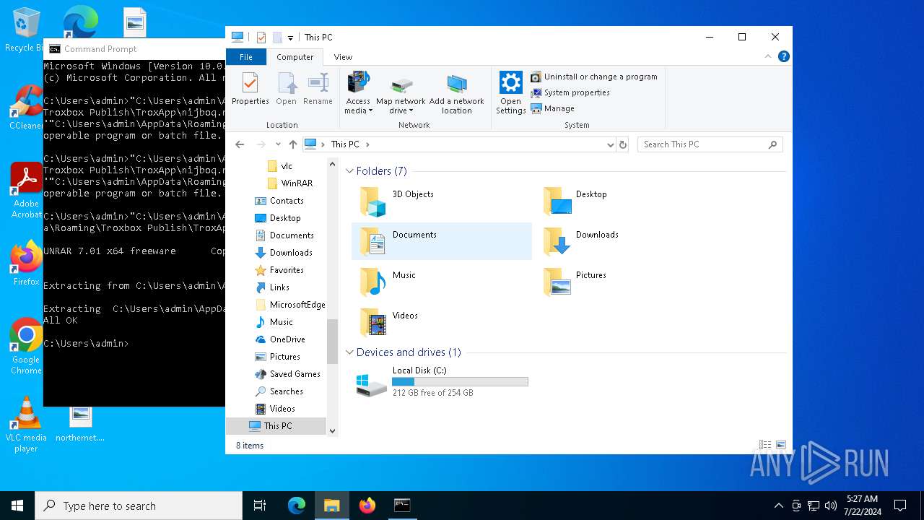This screenshot has width=924, height=520.
Task: Open Firefox from taskbar
Action: point(367,506)
